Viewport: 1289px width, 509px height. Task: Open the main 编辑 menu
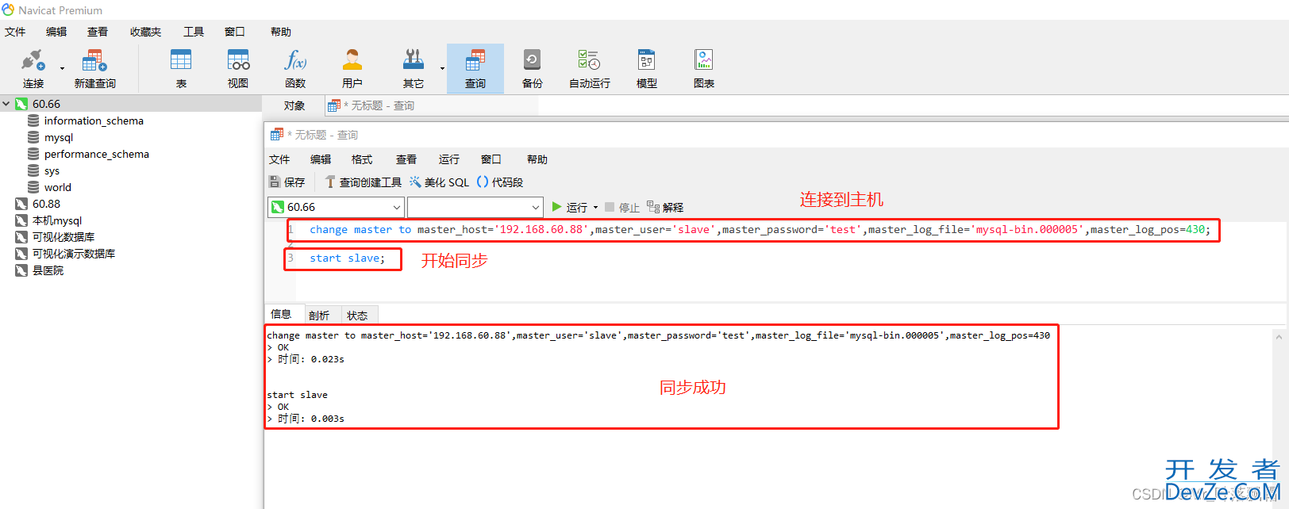coord(56,32)
